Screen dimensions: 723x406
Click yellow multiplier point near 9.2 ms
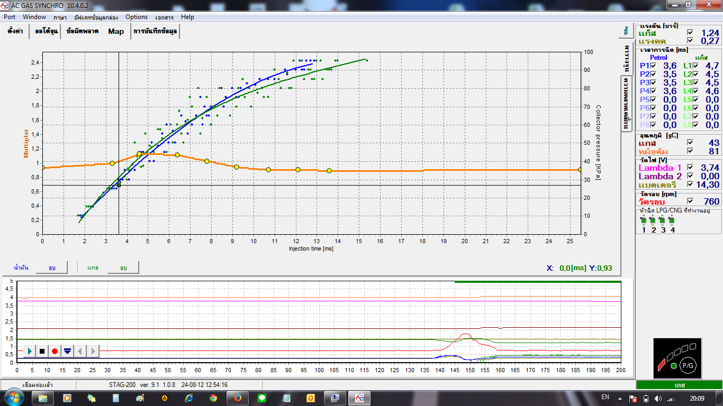tap(237, 167)
